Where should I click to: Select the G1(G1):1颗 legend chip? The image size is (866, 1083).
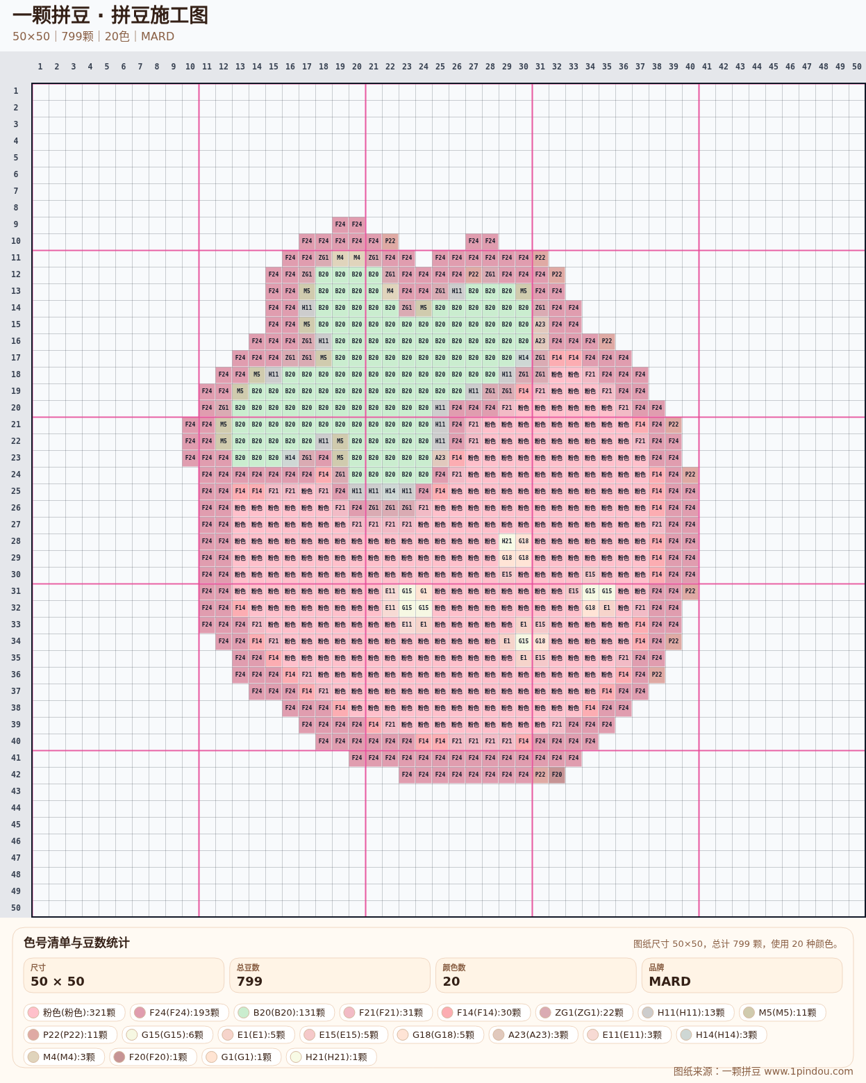coord(242,1057)
